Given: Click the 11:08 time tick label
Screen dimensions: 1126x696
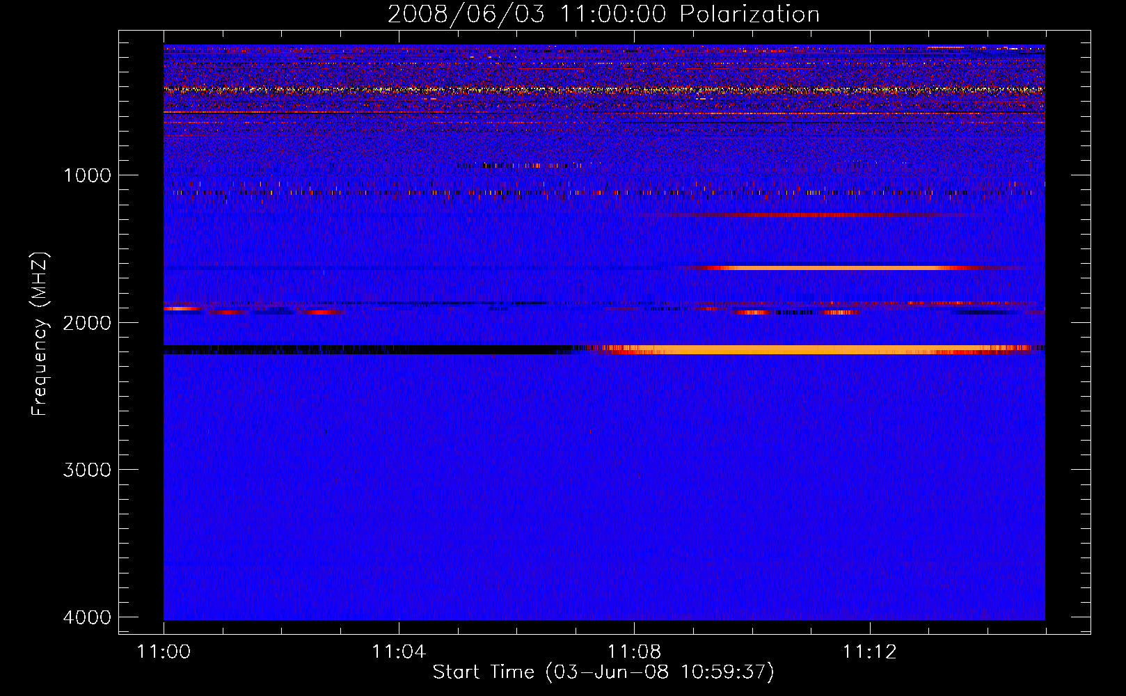Looking at the screenshot, I should pos(634,652).
